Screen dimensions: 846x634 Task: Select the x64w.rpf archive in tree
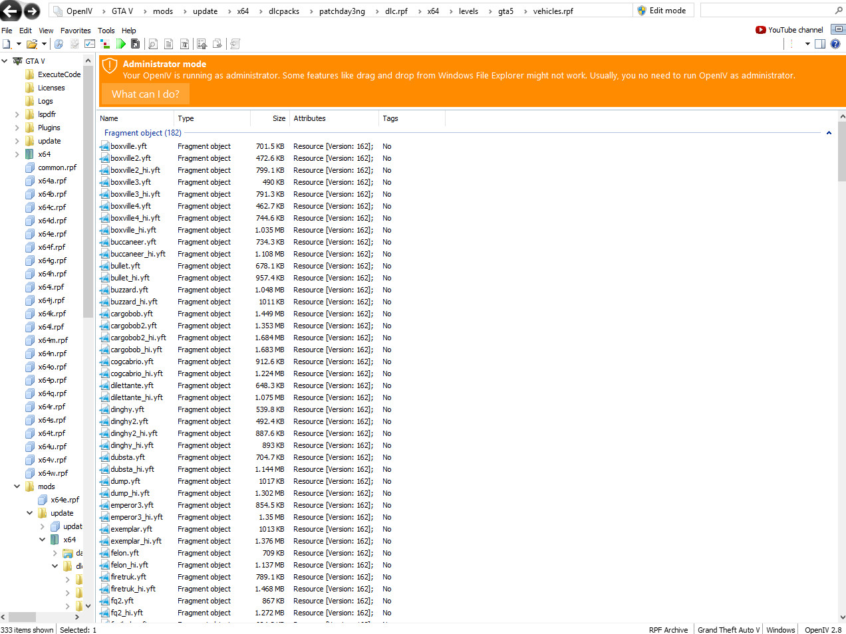coord(53,473)
